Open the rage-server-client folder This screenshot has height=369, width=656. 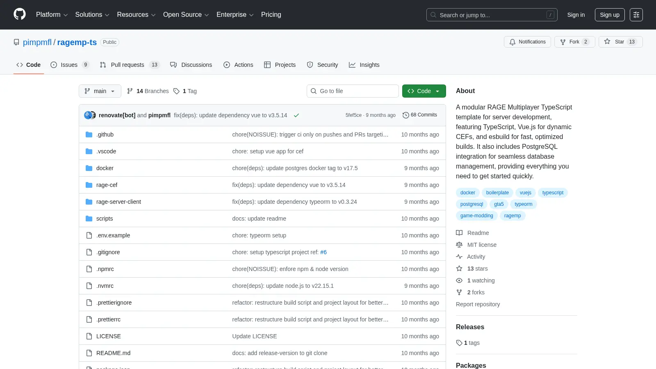tap(118, 202)
